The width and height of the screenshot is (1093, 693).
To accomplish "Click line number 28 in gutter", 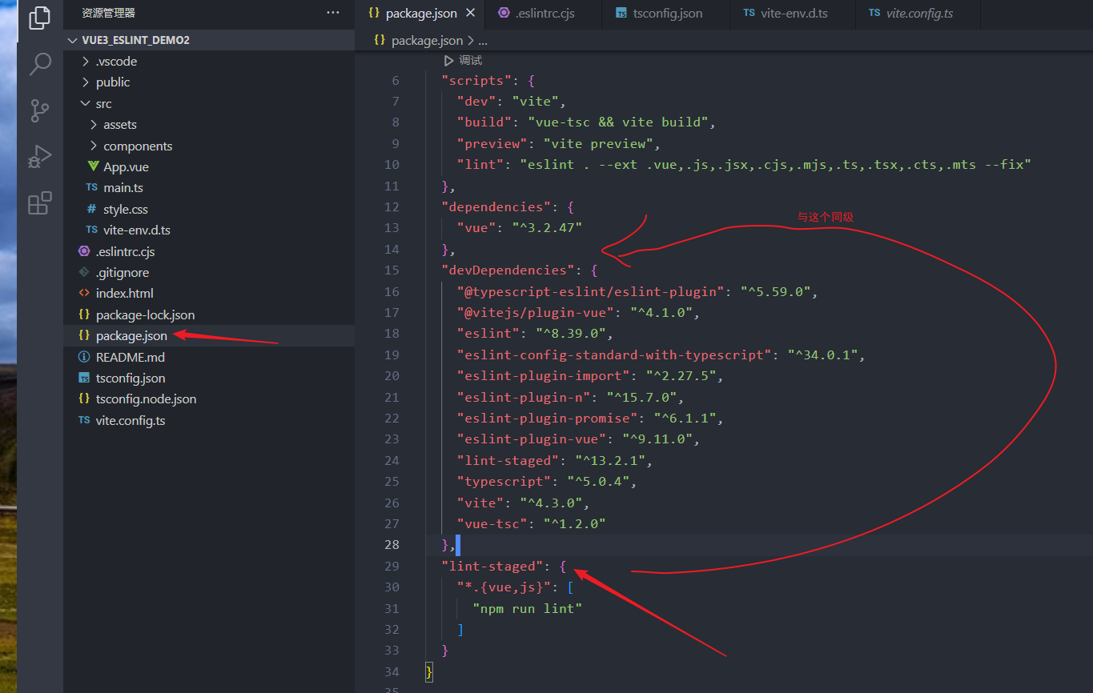I will [392, 545].
